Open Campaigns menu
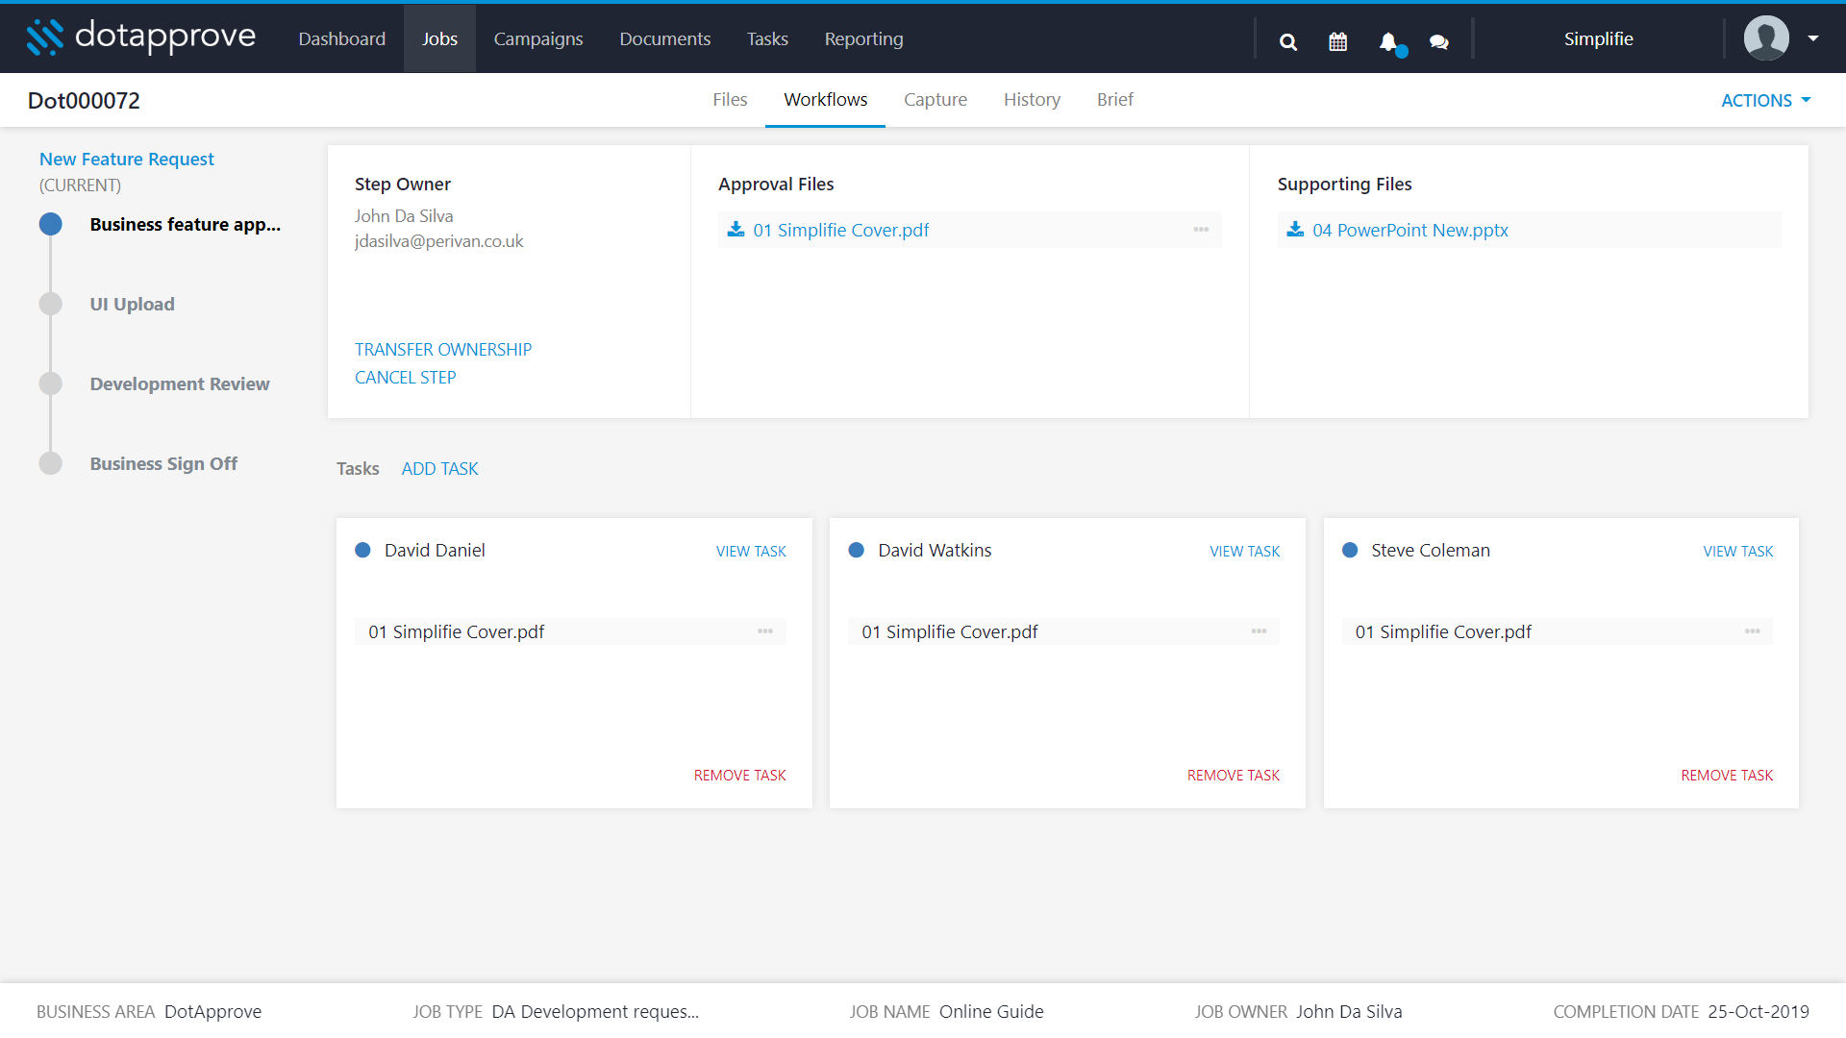 538,38
